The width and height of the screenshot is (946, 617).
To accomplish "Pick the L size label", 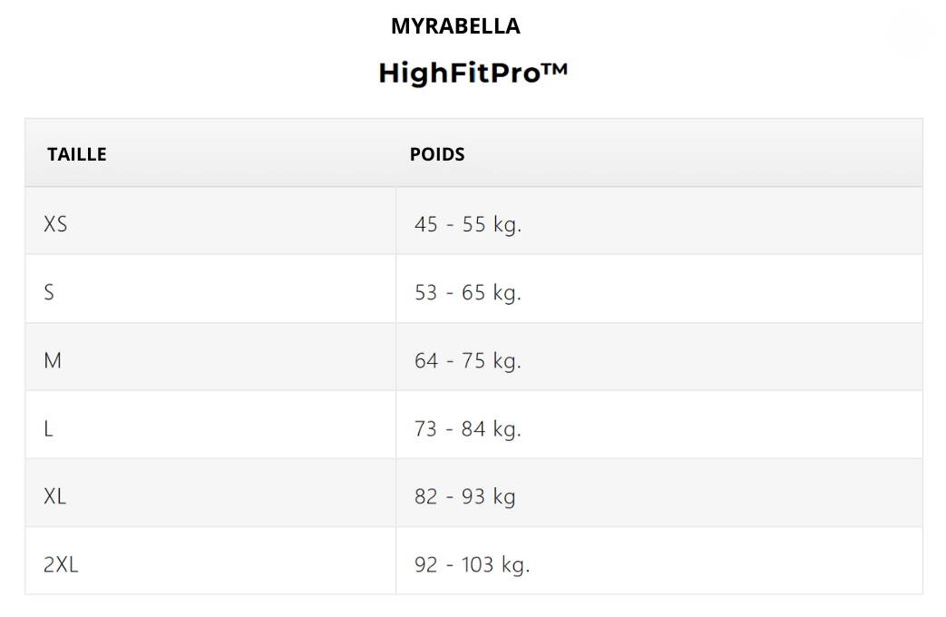I will (49, 428).
